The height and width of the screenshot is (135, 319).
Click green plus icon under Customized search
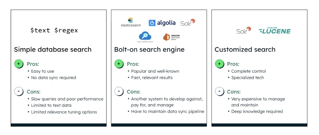click(x=219, y=64)
